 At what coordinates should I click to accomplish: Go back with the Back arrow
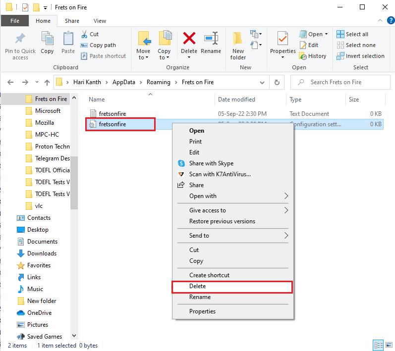(x=10, y=82)
